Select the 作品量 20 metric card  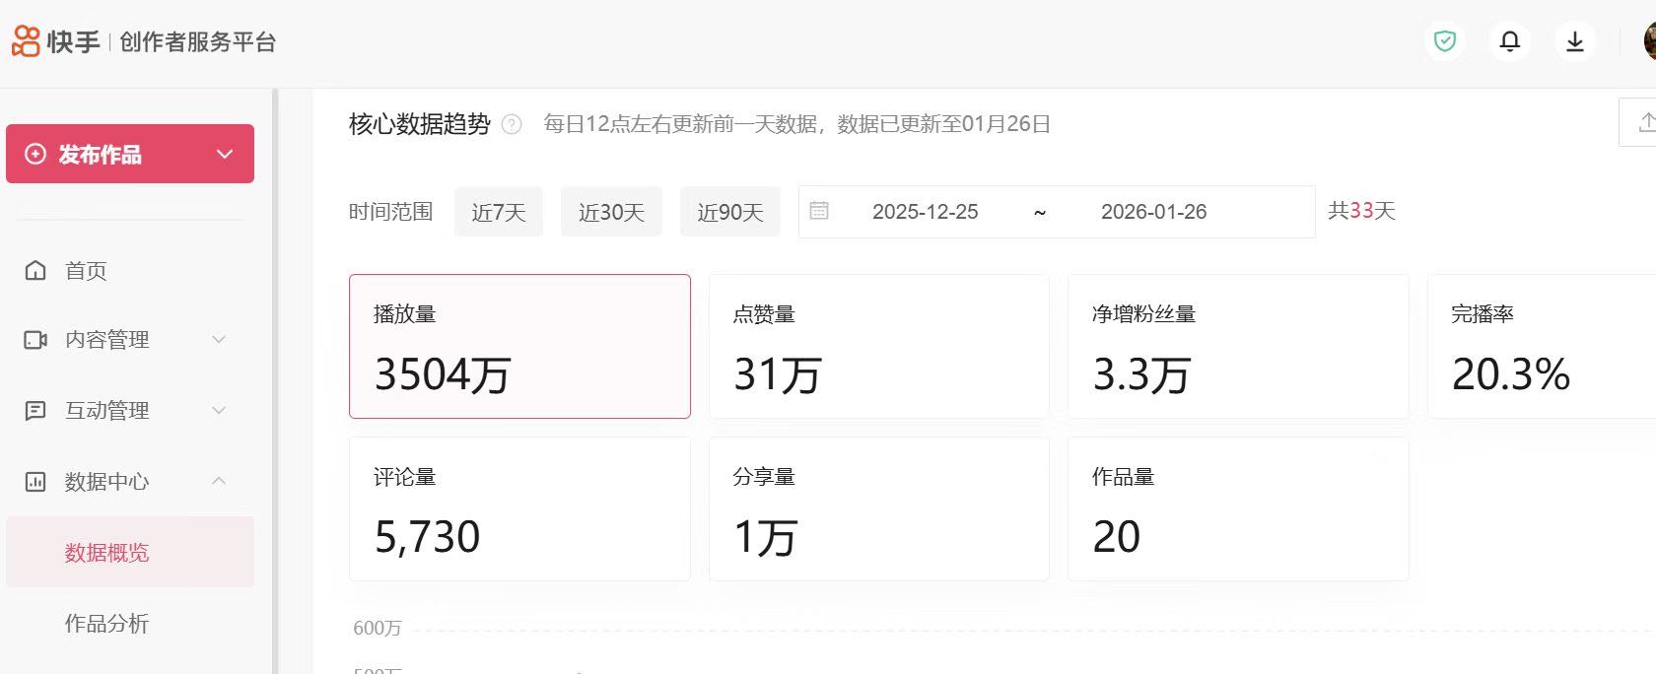pyautogui.click(x=1238, y=508)
